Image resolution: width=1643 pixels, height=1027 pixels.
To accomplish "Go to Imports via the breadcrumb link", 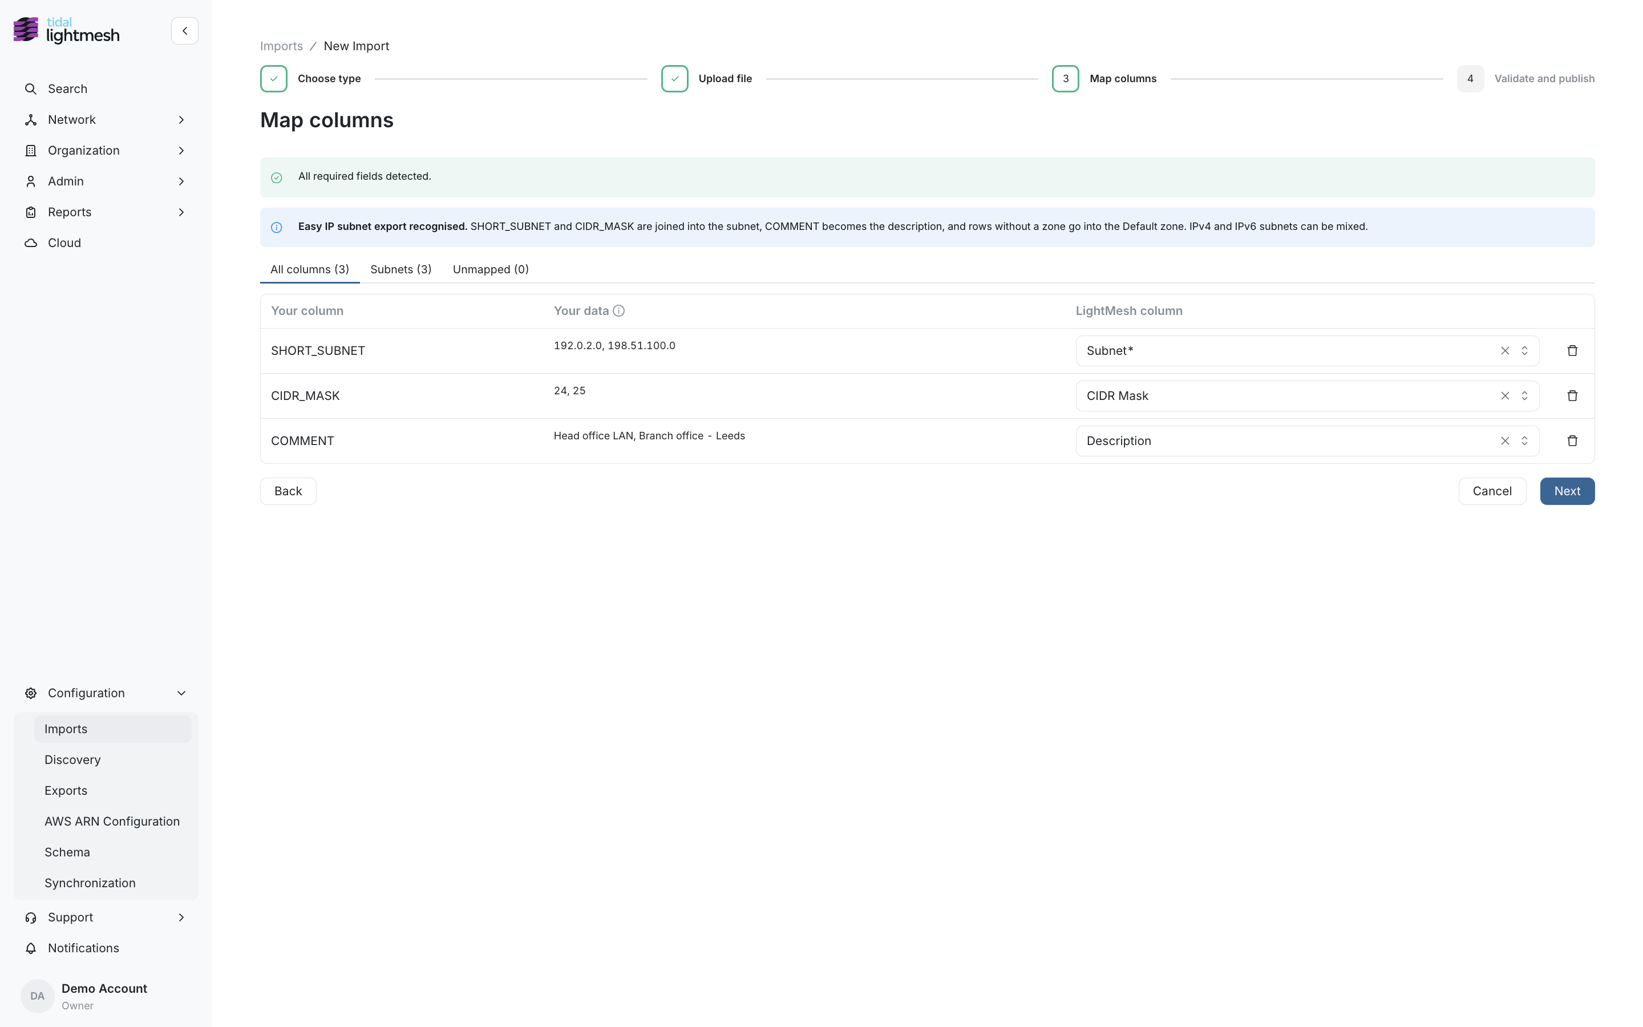I will click(281, 46).
